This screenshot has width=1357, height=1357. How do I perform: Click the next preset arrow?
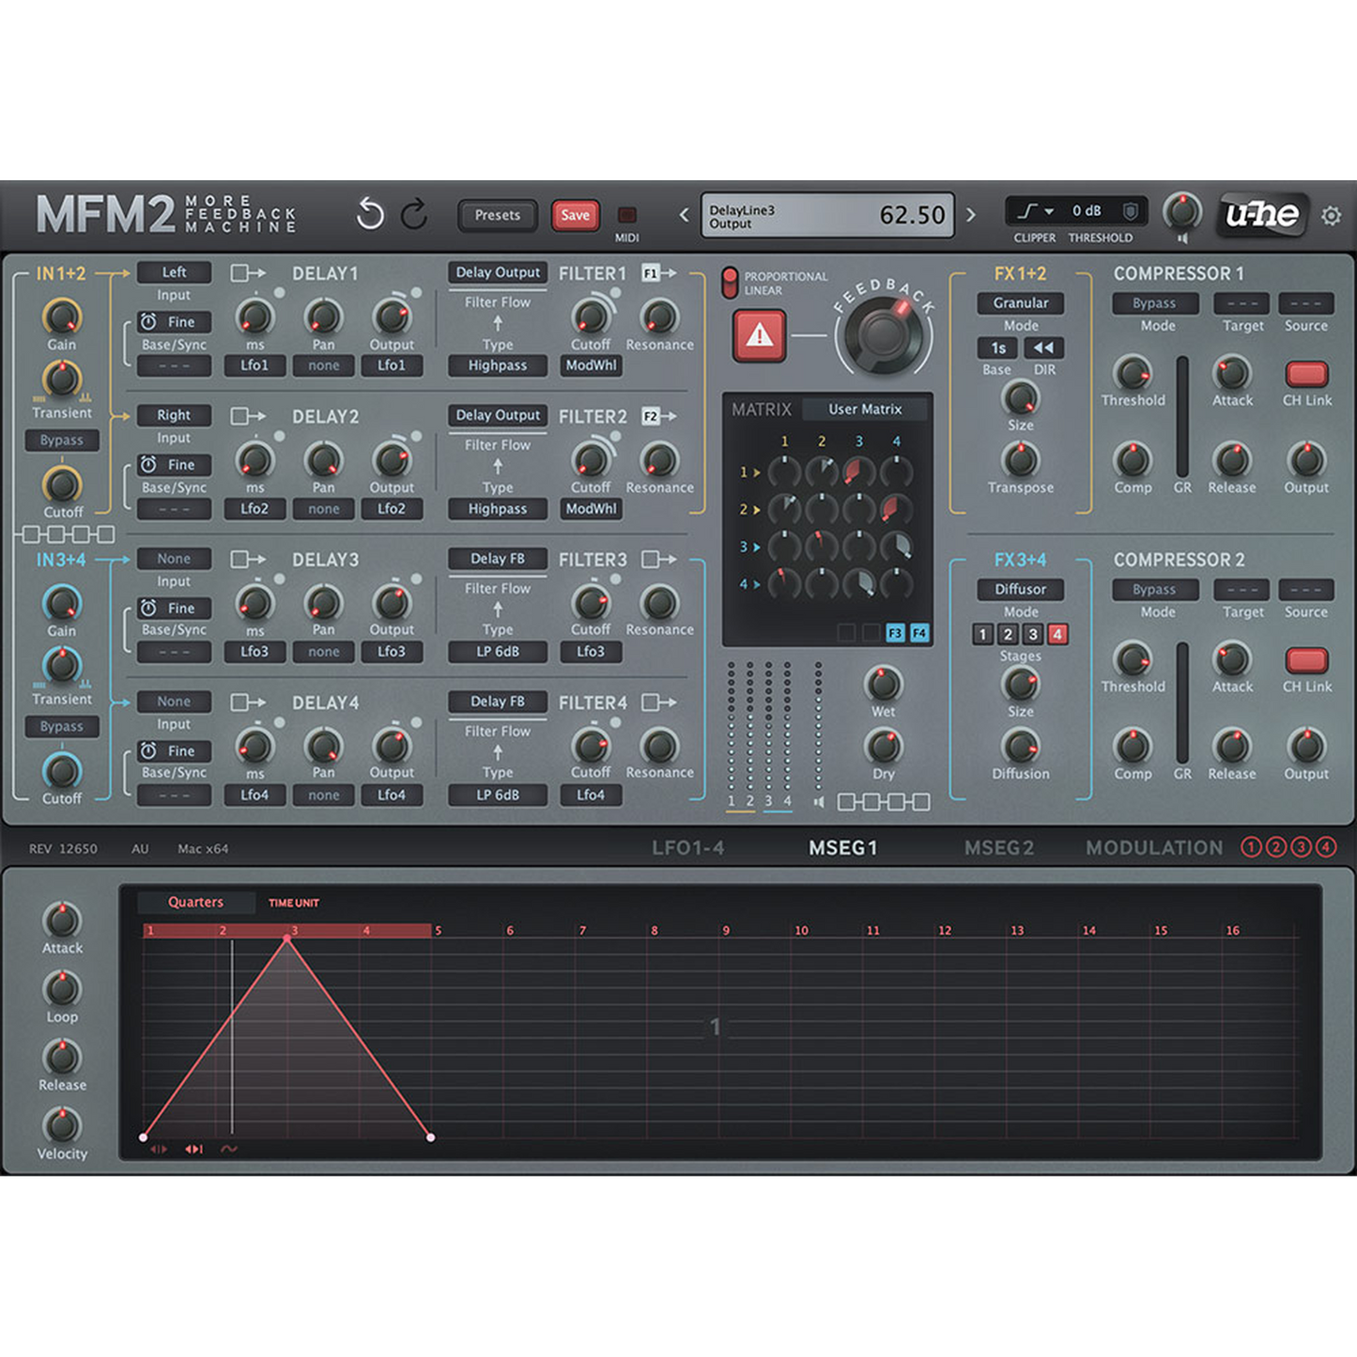click(971, 215)
